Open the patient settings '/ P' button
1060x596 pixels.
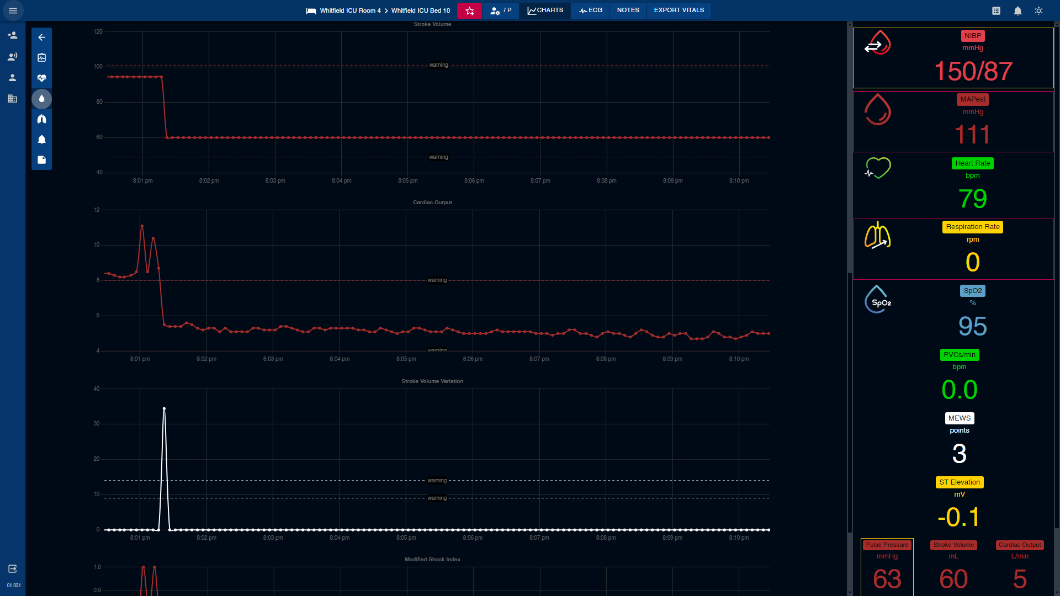(x=500, y=10)
